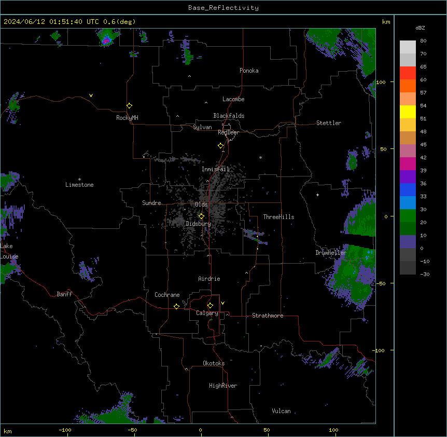Click the white asterisk above Limestone
The height and width of the screenshot is (437, 447).
pos(79,180)
